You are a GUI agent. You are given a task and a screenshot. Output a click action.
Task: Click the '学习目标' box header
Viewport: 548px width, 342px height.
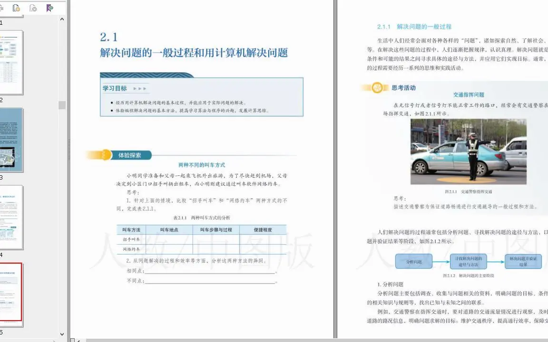pyautogui.click(x=115, y=88)
